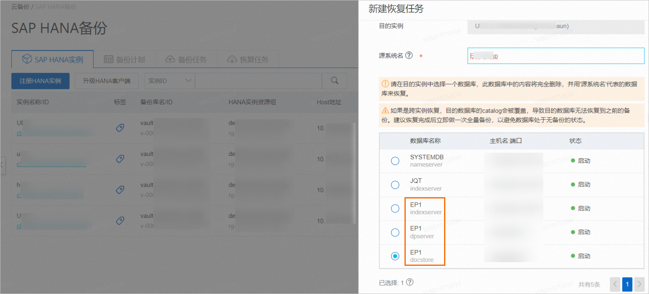The height and width of the screenshot is (294, 649).
Task: Click the Host地址 column header
Action: pos(329,102)
